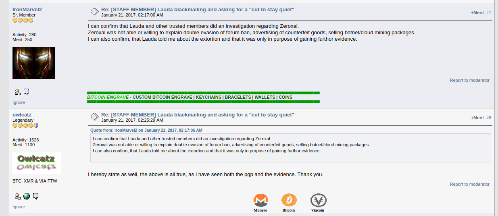This screenshot has width=498, height=216.
Task: Select 'Merit: 1100' text
Action: 23,145
